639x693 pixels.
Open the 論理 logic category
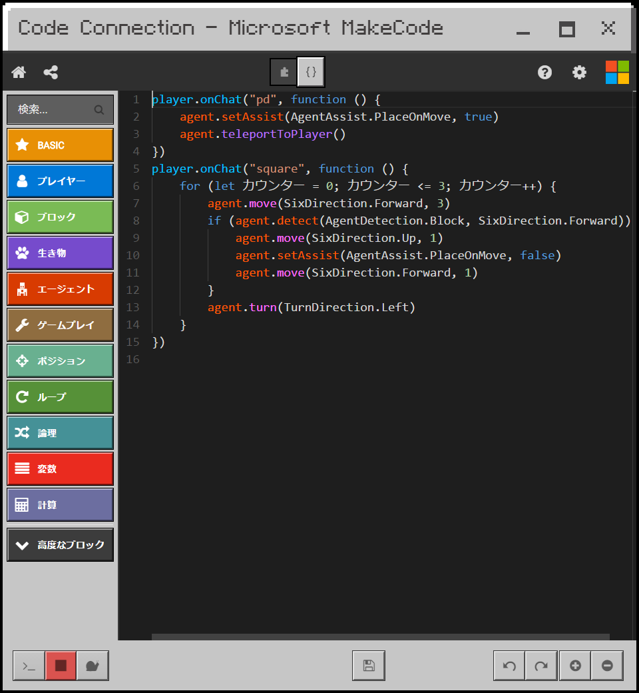(60, 432)
